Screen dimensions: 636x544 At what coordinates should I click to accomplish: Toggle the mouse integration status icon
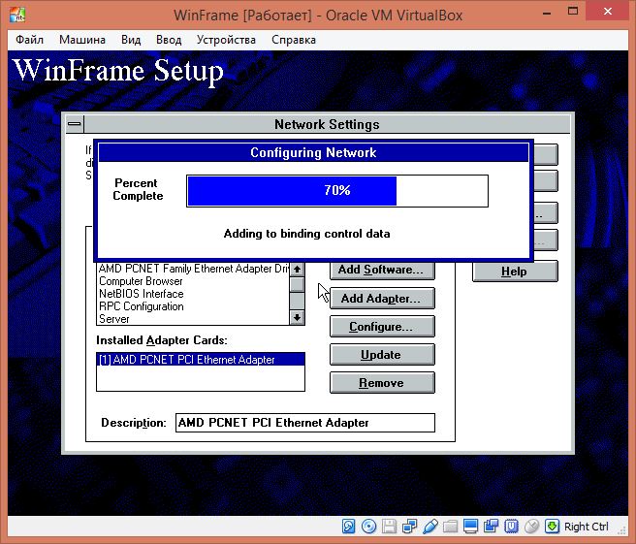pos(531,527)
